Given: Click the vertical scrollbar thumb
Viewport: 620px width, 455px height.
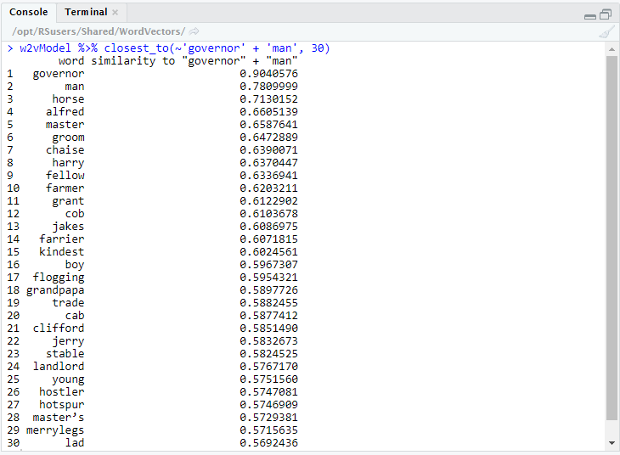Looking at the screenshot, I should [x=612, y=238].
